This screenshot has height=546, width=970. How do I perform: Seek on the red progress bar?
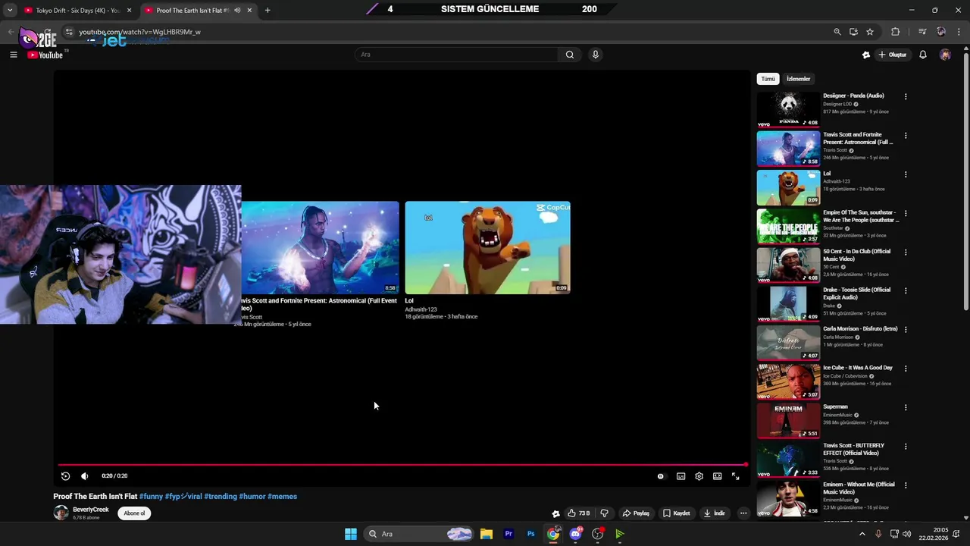coord(402,464)
